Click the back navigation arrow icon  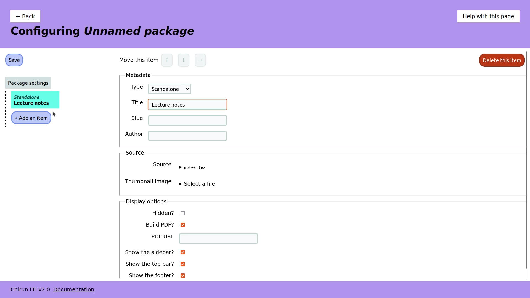click(x=18, y=16)
